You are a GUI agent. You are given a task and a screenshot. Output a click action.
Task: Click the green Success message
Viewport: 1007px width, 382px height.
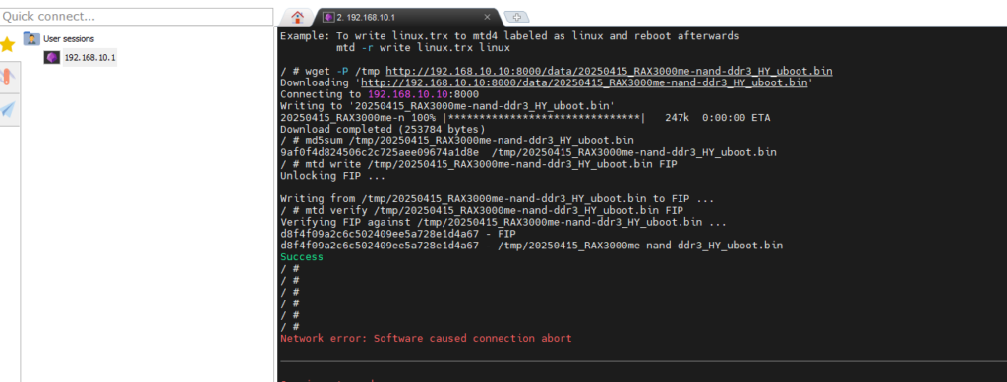pyautogui.click(x=302, y=257)
